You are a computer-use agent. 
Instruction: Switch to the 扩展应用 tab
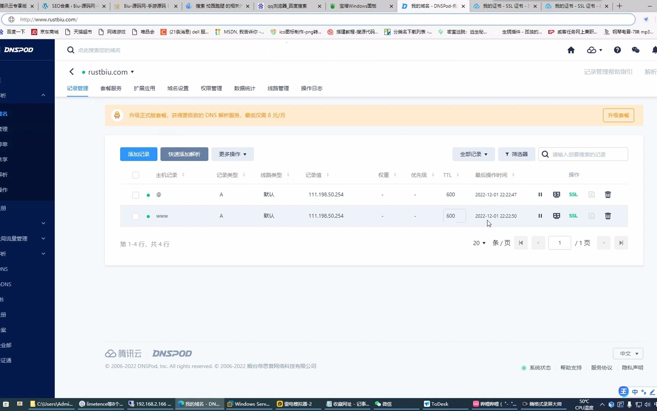(144, 88)
